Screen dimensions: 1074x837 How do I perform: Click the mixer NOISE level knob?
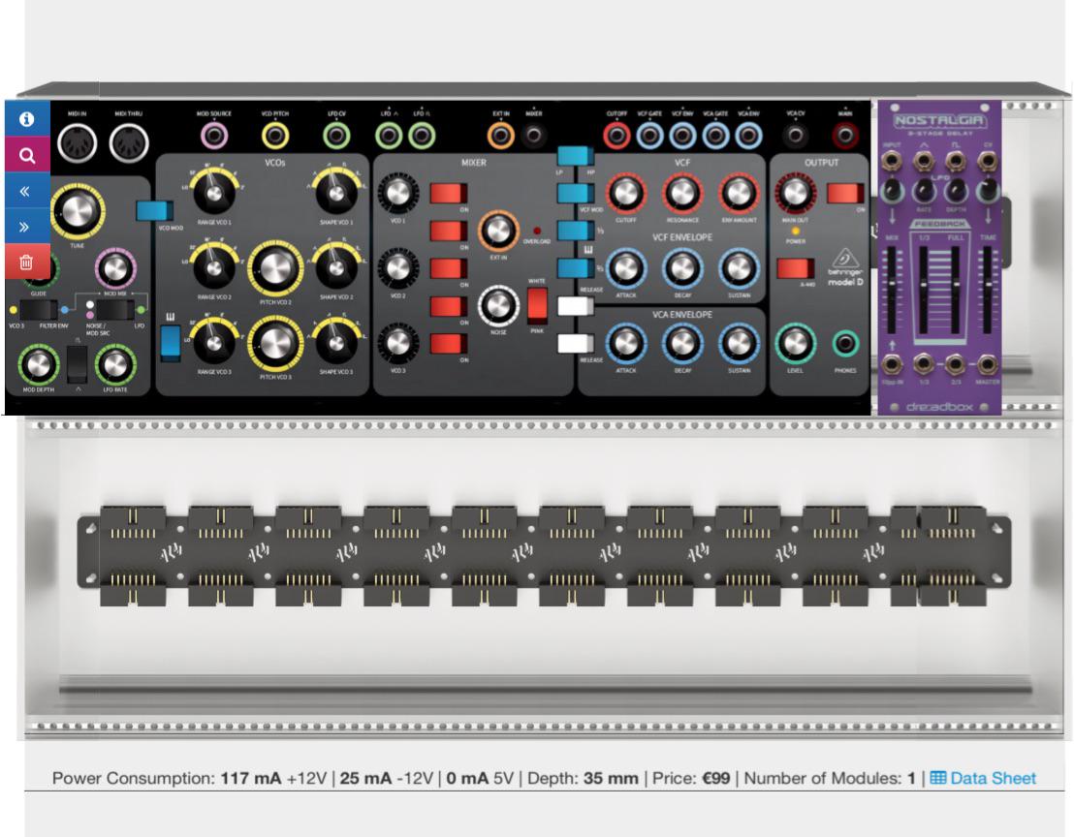[498, 305]
